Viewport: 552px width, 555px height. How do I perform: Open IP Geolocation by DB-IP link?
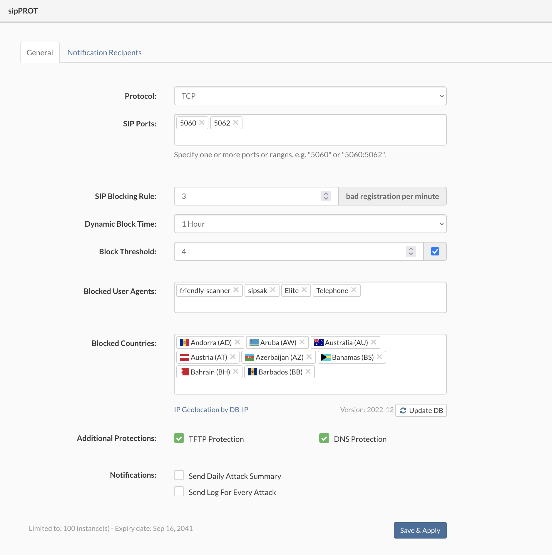pos(211,409)
